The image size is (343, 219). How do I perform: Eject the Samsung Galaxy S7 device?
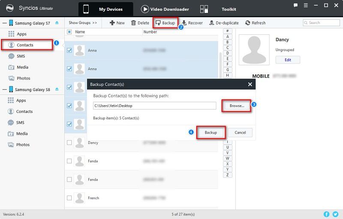click(57, 23)
